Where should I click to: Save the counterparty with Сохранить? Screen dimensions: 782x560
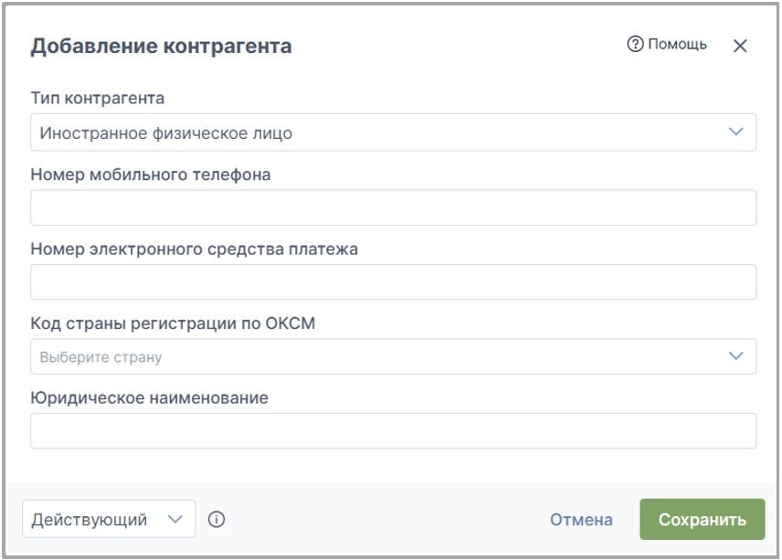(703, 519)
